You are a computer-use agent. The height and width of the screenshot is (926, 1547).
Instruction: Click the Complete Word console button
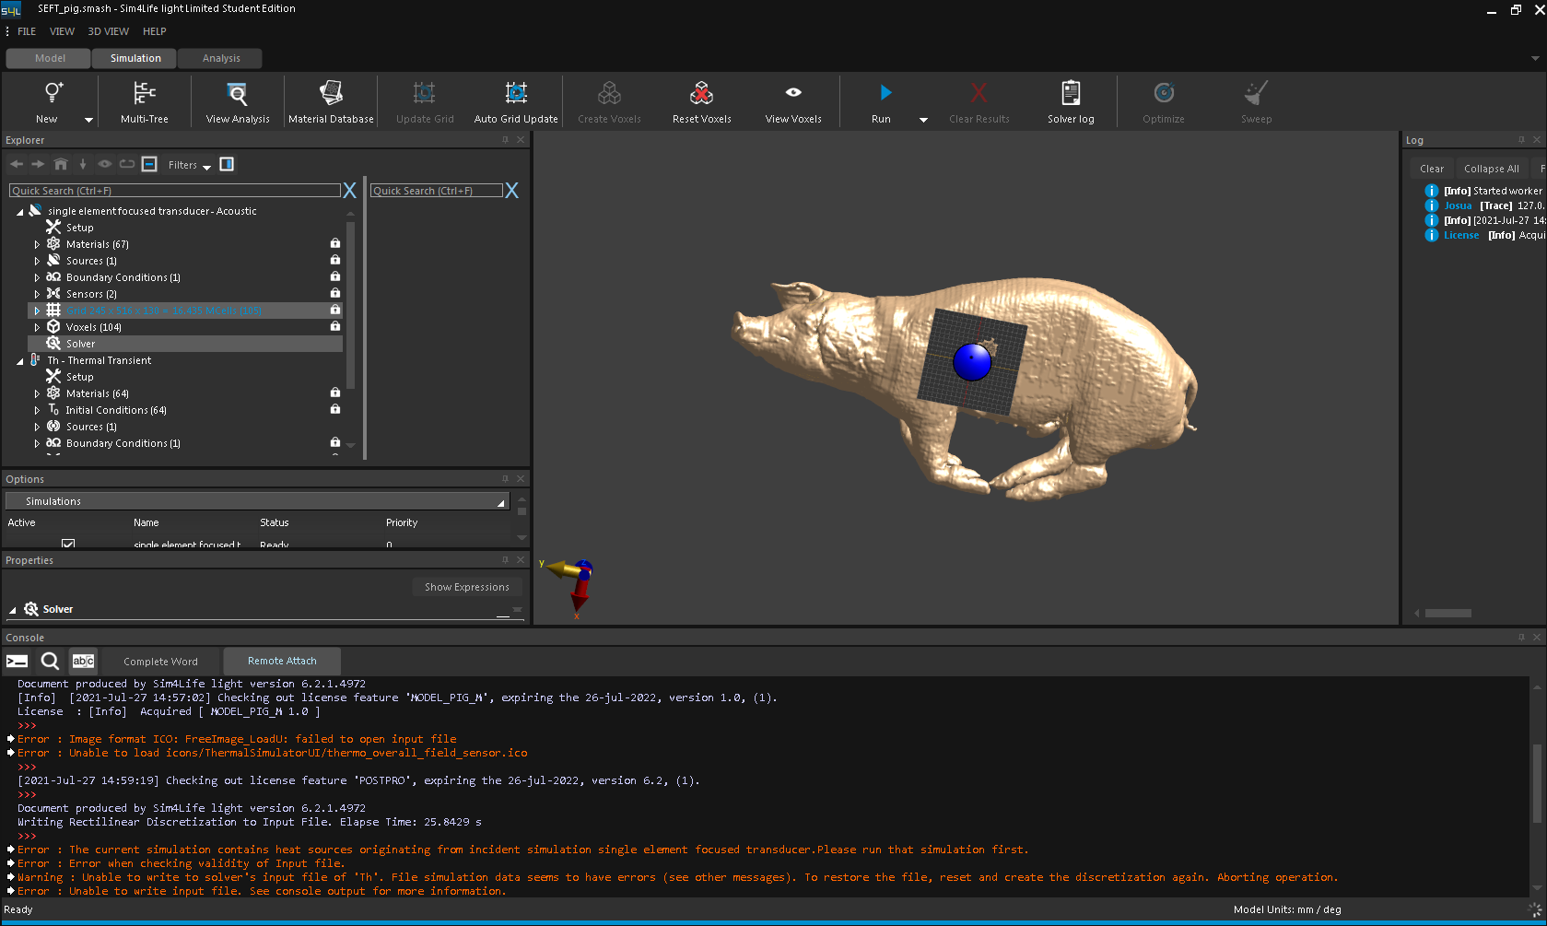(x=160, y=661)
